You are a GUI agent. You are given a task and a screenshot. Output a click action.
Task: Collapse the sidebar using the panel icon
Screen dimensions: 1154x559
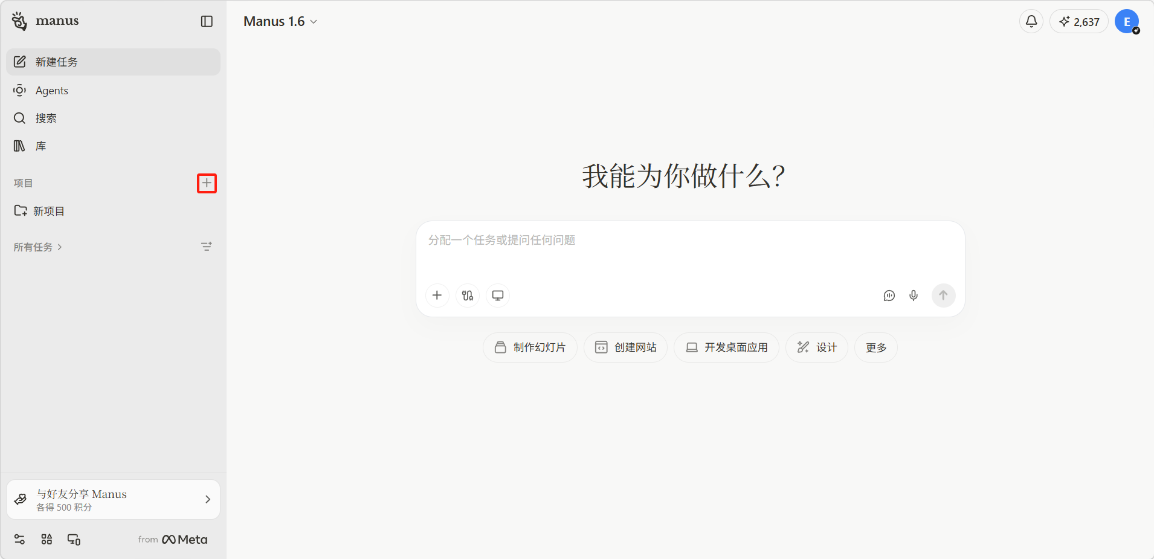point(207,22)
